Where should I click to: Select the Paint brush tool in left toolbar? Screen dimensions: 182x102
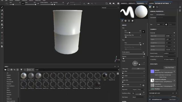click(2, 7)
